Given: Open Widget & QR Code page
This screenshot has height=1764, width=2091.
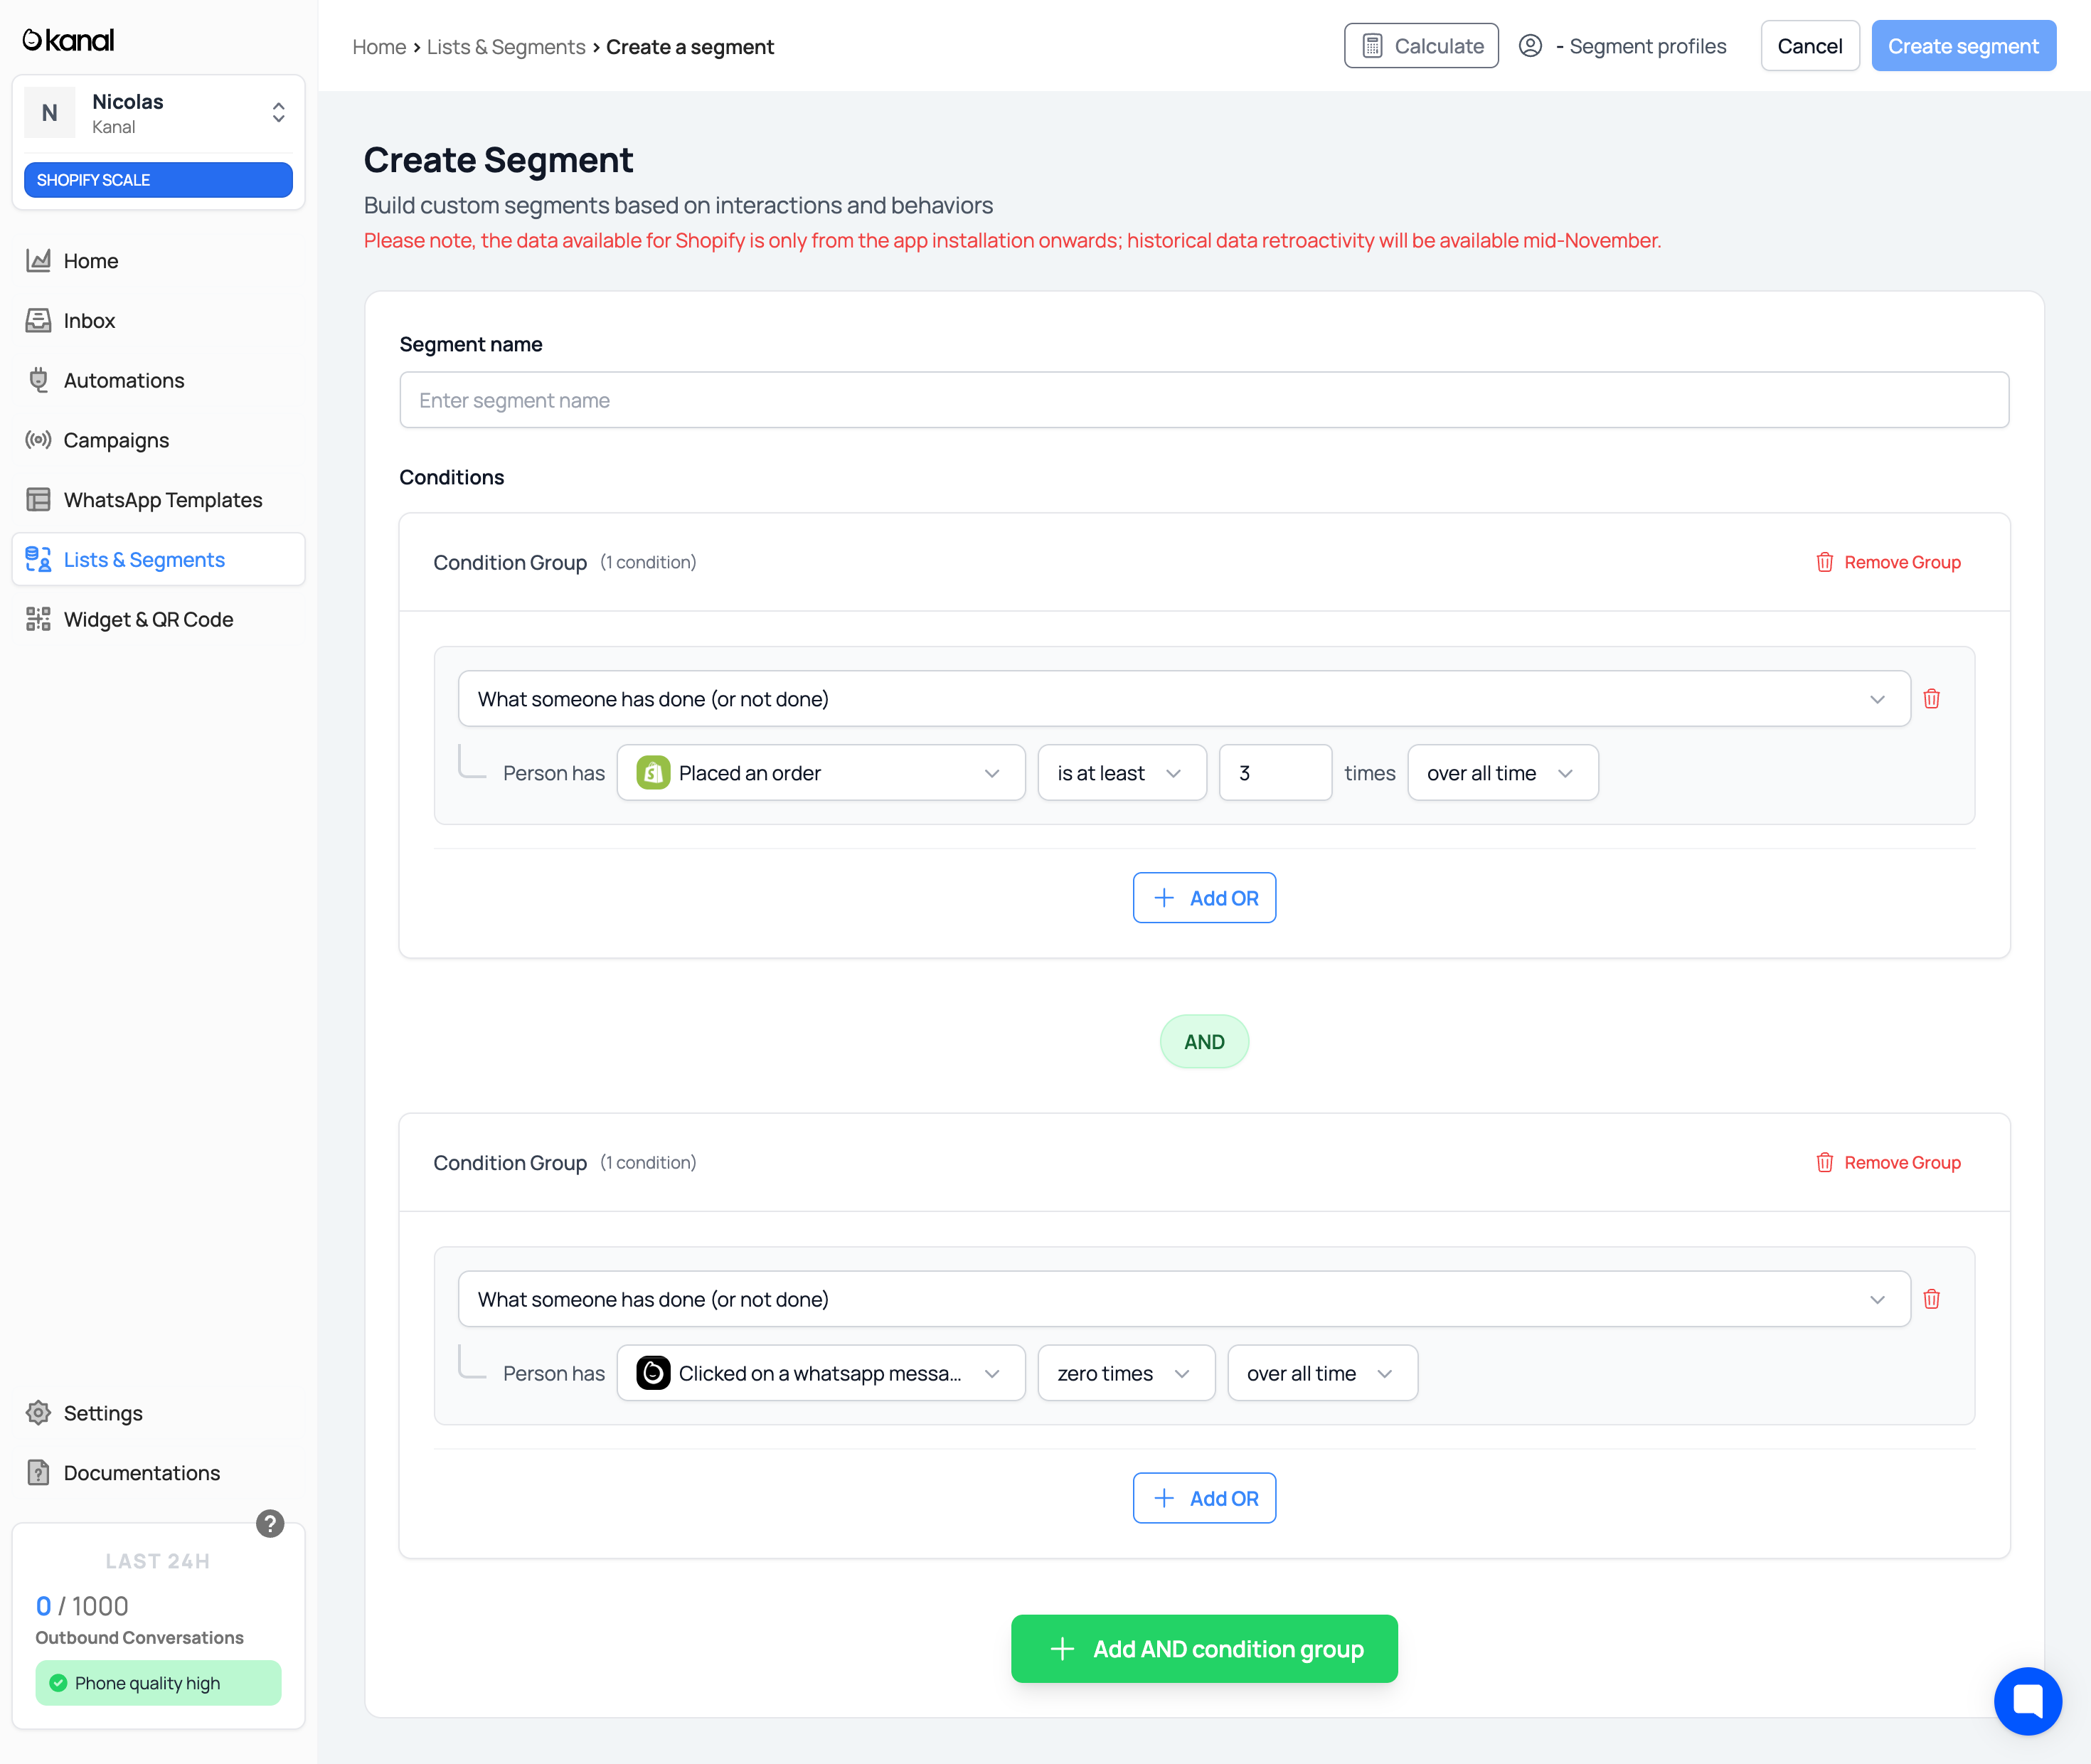Looking at the screenshot, I should click(x=148, y=620).
